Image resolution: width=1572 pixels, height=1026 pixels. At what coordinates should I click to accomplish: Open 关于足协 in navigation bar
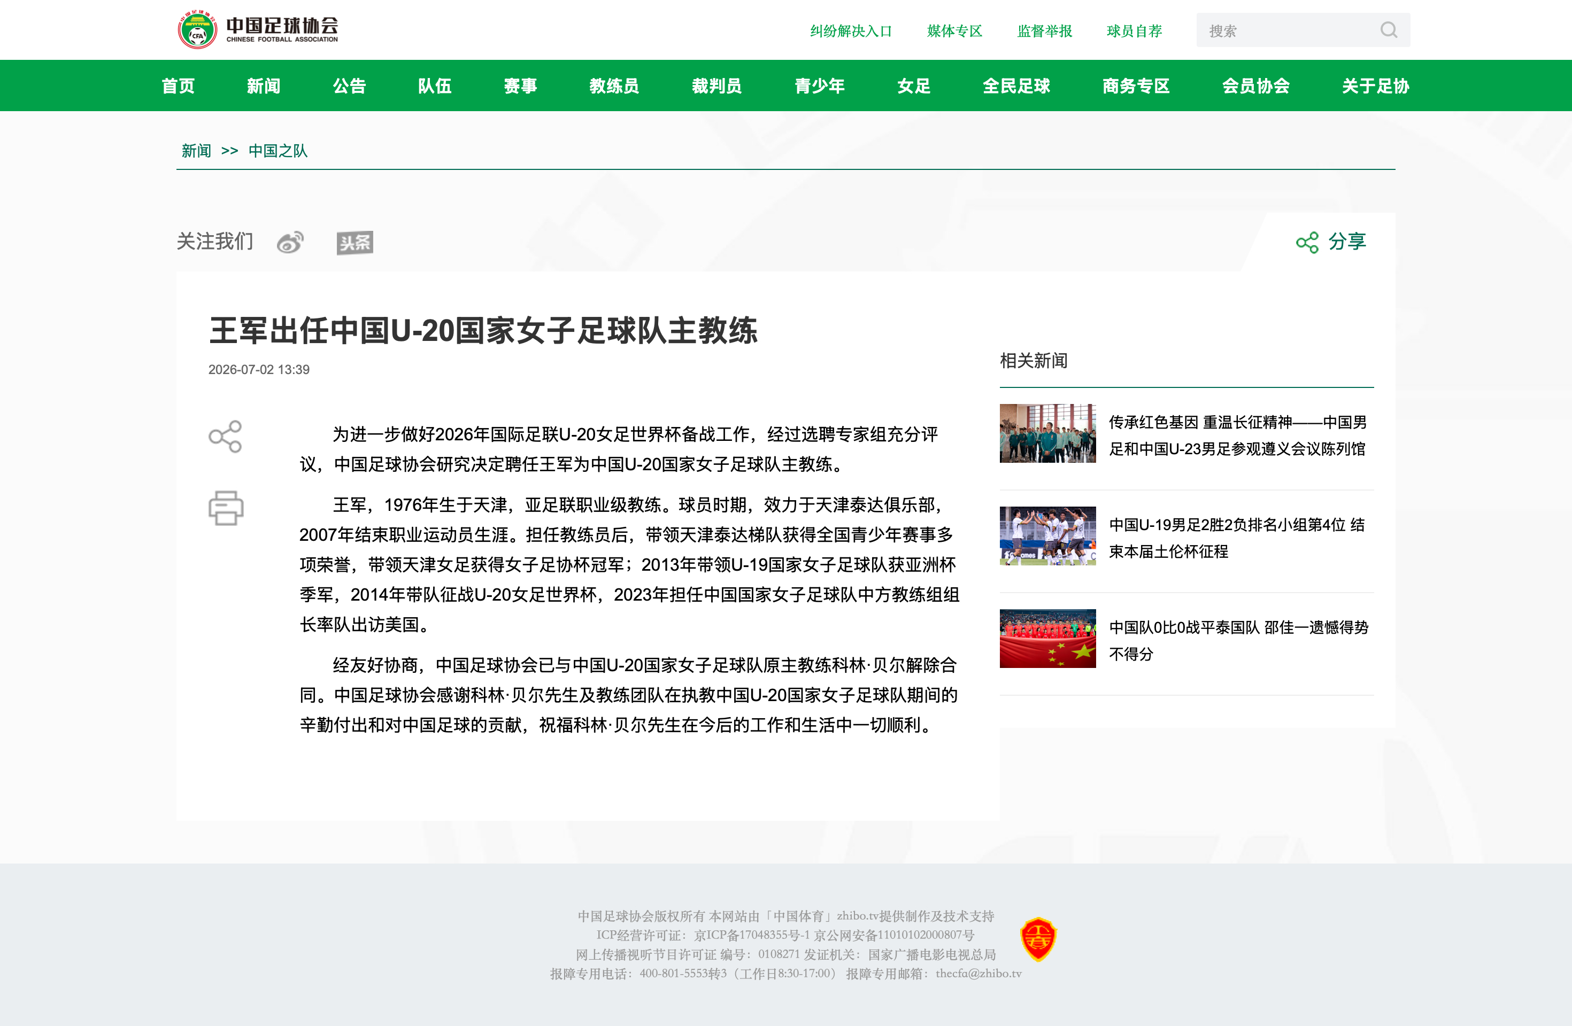point(1376,86)
